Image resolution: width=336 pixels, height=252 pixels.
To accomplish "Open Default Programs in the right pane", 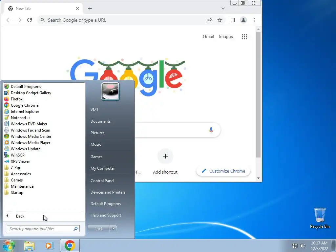I will tap(105, 204).
